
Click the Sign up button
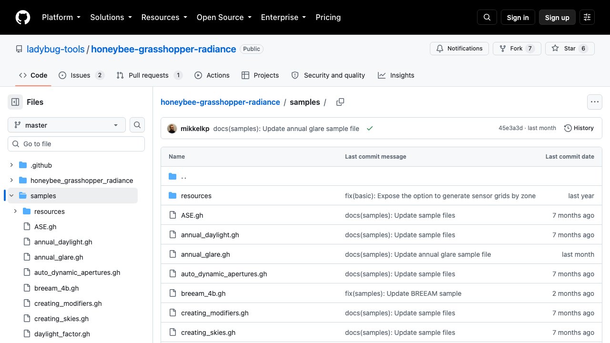pyautogui.click(x=557, y=18)
